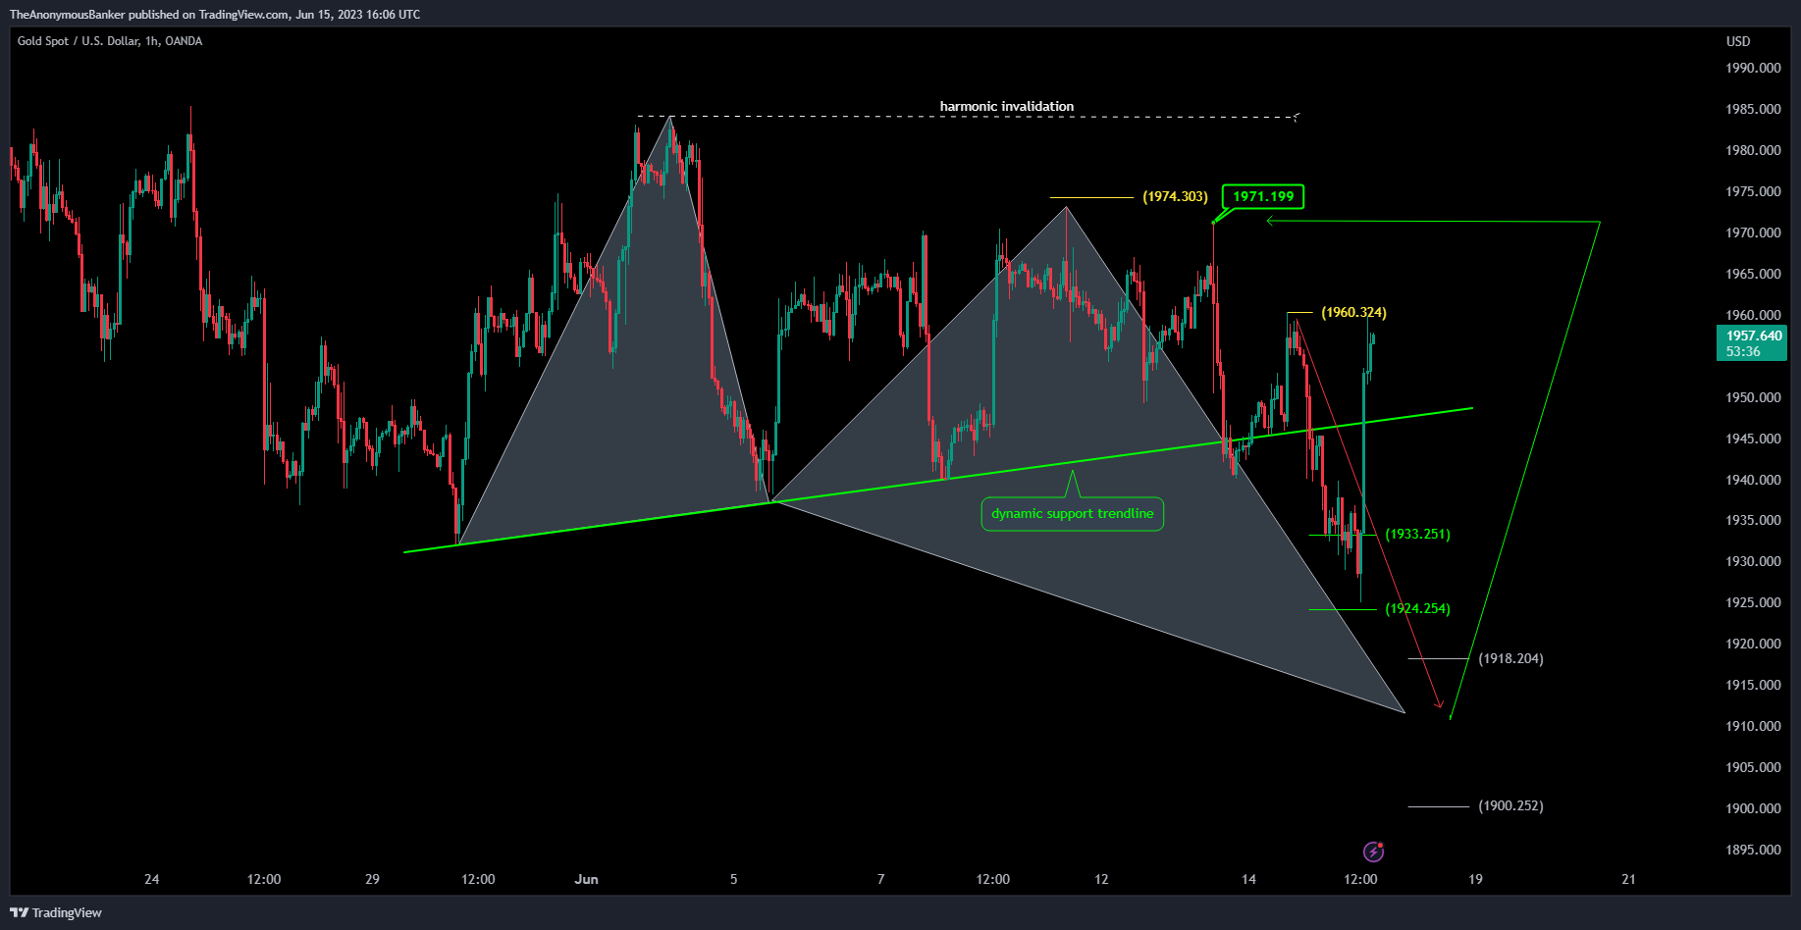Click the '24' date on time axis

coord(151,880)
